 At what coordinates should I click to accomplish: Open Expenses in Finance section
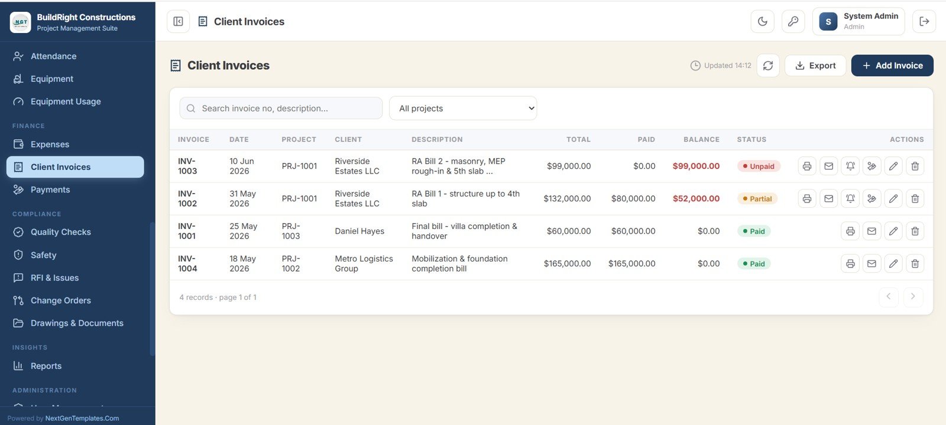pos(75,145)
